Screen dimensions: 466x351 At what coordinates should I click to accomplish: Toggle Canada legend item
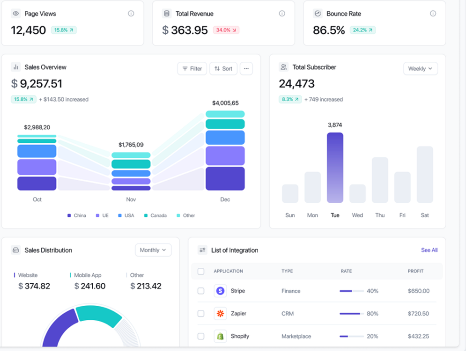coord(155,216)
